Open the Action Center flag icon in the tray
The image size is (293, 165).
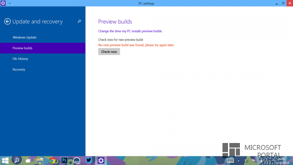pos(254,160)
